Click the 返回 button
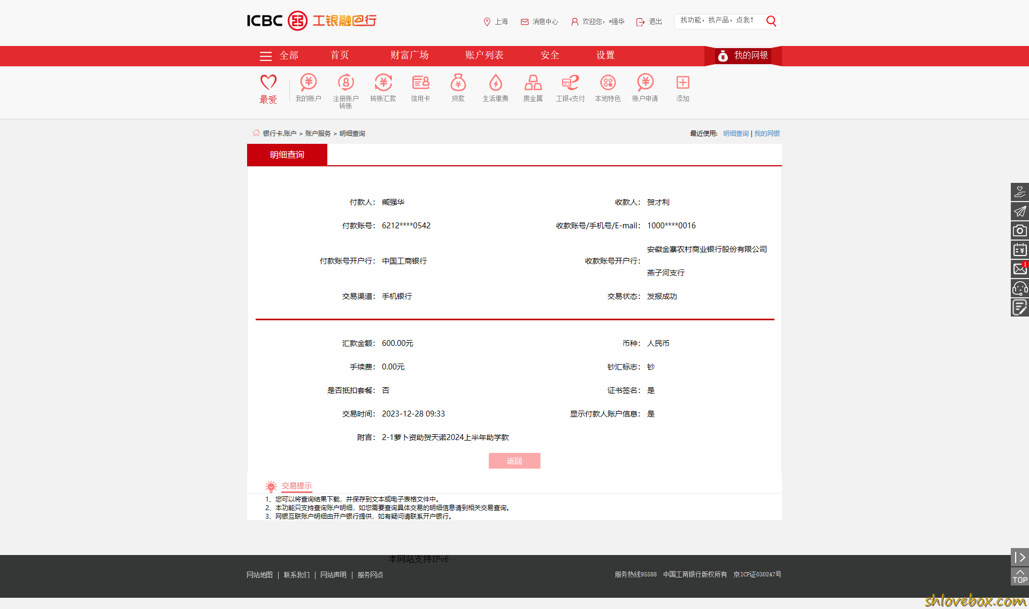 coord(514,461)
